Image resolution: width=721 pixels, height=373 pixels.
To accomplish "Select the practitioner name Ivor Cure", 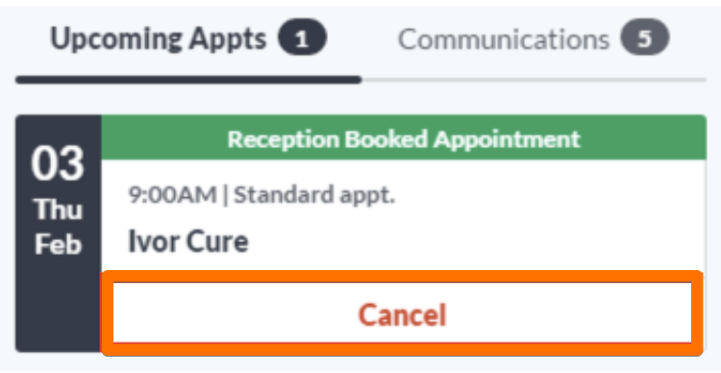I will tap(188, 241).
